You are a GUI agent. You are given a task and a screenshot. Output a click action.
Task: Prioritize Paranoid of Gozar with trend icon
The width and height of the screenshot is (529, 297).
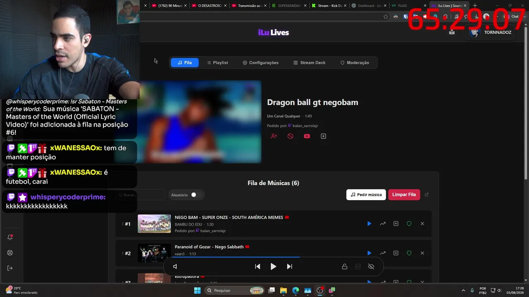[383, 253]
